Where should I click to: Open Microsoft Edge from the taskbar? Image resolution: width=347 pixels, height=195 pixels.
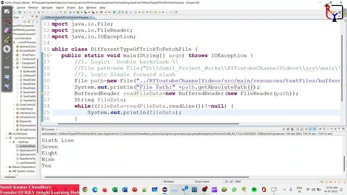point(95,190)
